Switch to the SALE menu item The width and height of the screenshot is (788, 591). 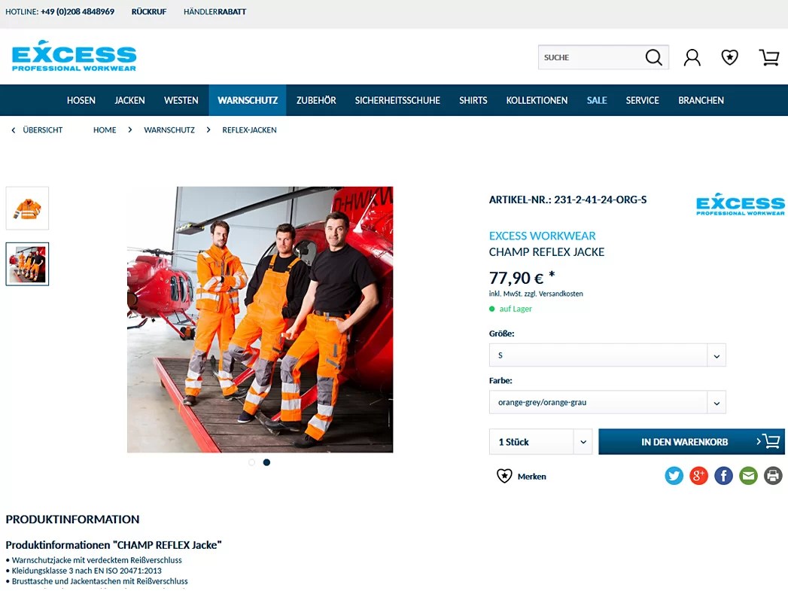coord(597,100)
